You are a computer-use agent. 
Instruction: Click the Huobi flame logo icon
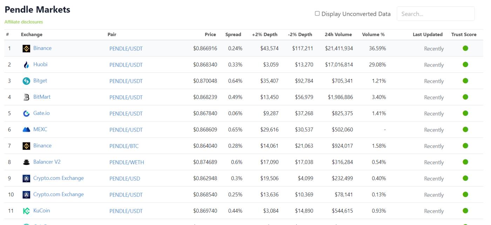26,65
